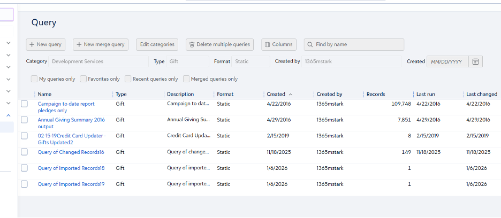Click the 11/18/2025 Created date cell
This screenshot has height=218, width=501.
pyautogui.click(x=279, y=152)
